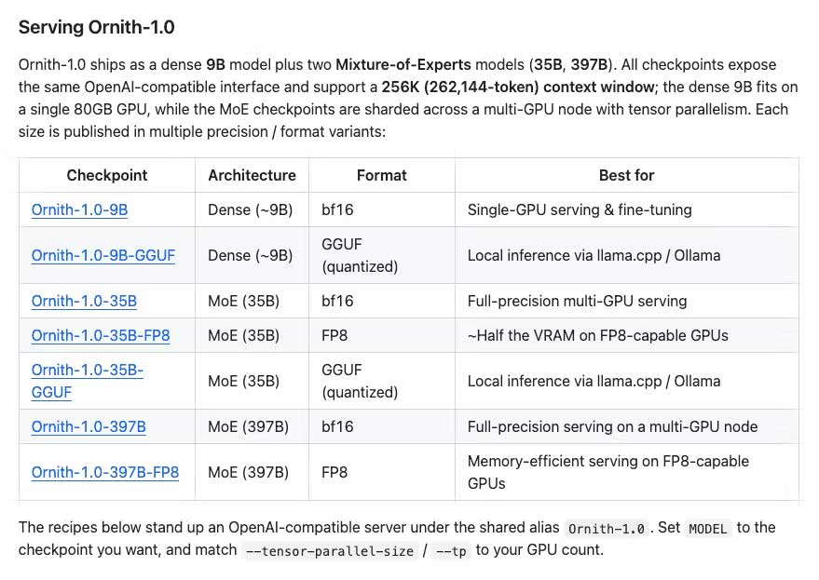
Task: Click the --tp code snippet
Action: 451,551
